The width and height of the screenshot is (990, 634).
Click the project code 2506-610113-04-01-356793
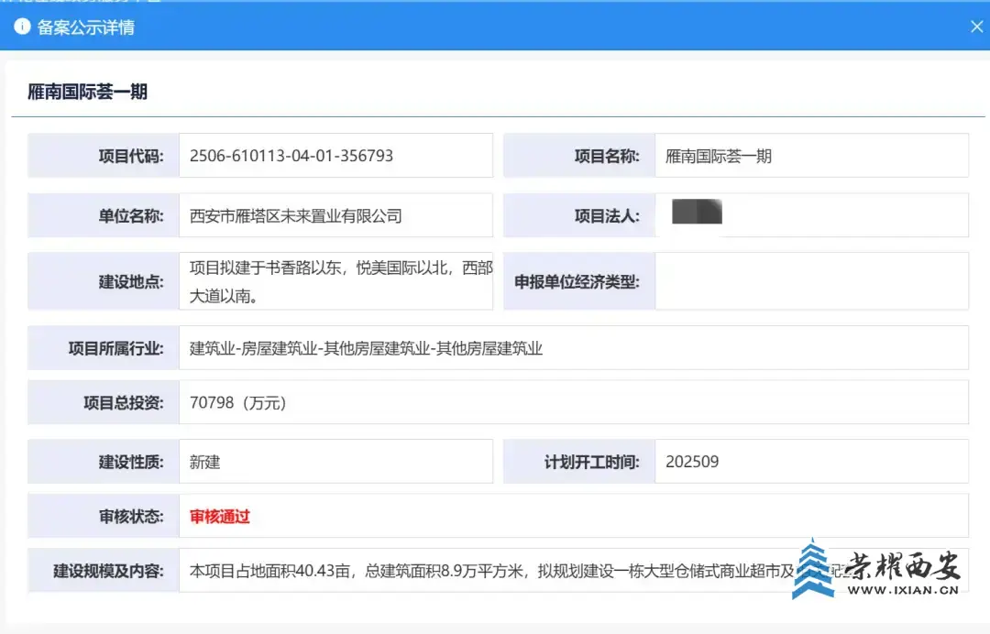[x=291, y=156]
